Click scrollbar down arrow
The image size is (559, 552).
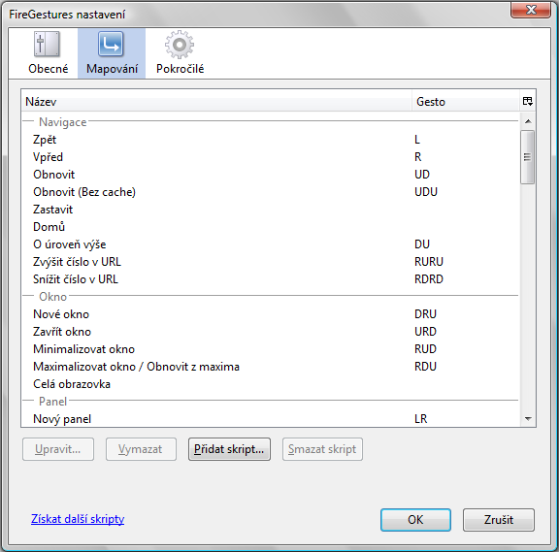coord(528,419)
